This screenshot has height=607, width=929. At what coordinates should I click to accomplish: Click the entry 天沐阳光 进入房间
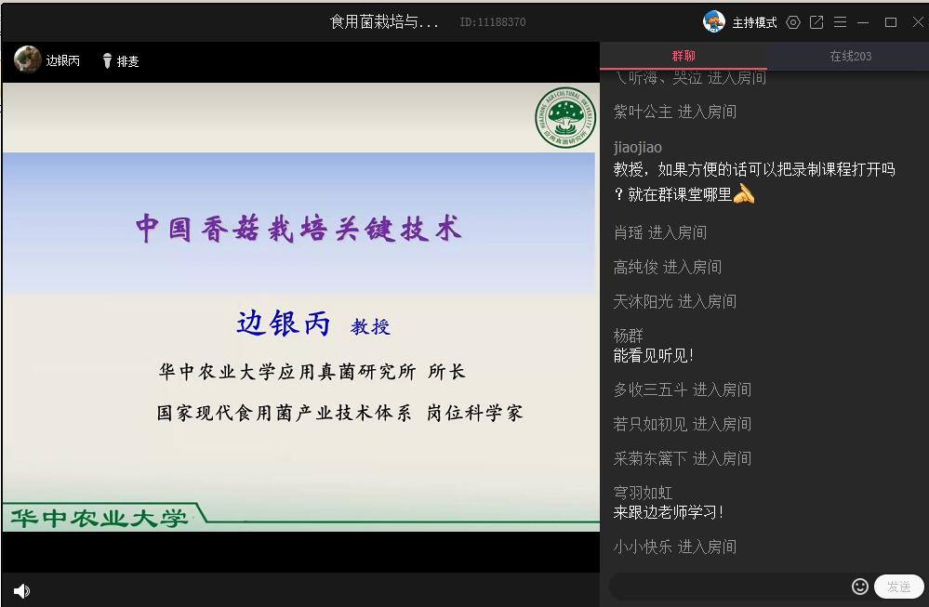(x=675, y=301)
